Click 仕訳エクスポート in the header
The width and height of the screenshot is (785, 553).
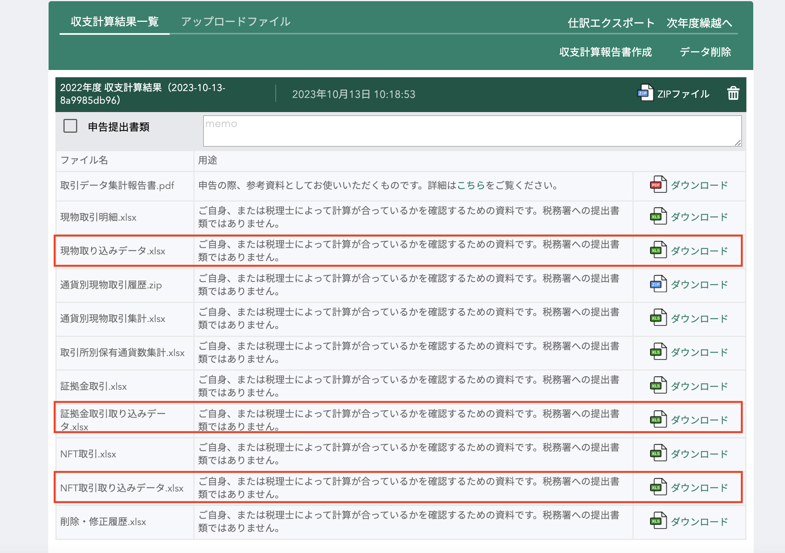point(611,23)
